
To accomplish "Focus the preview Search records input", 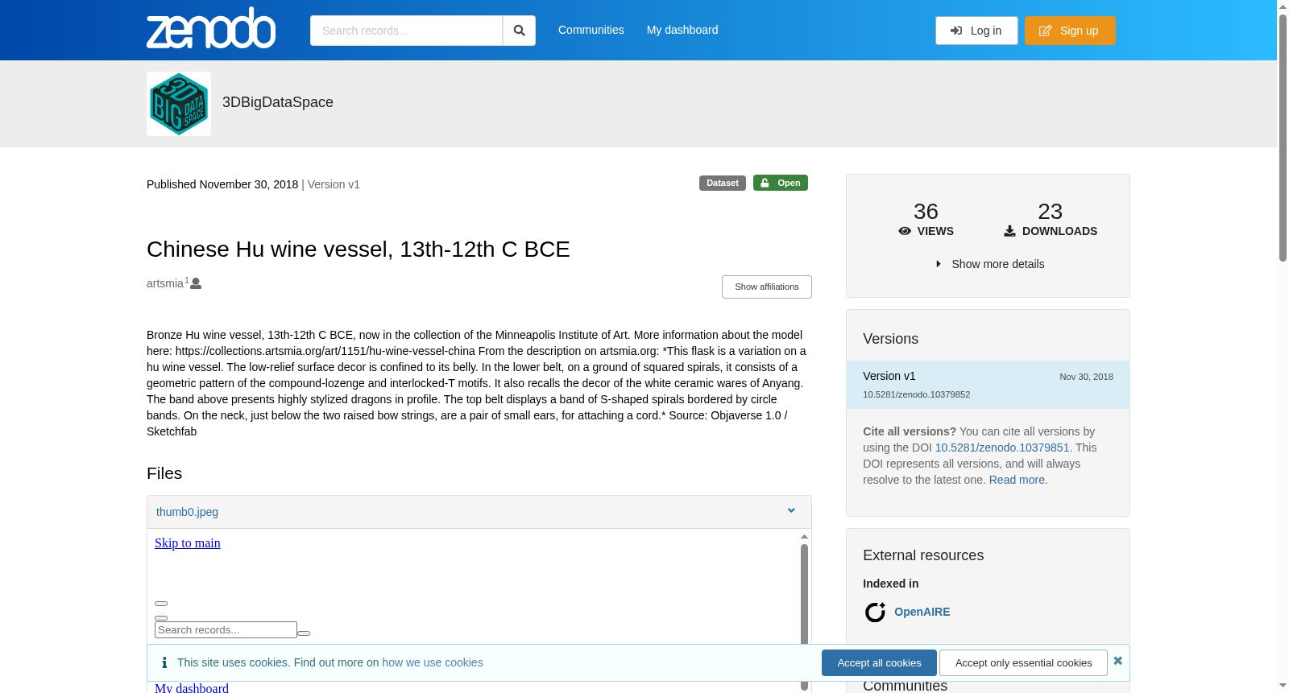I will (226, 630).
